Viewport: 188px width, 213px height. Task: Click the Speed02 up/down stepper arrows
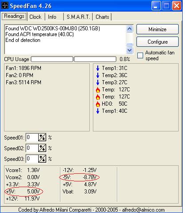coord(42,148)
